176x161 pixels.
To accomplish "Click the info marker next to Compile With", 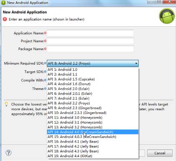I will point(45,80).
